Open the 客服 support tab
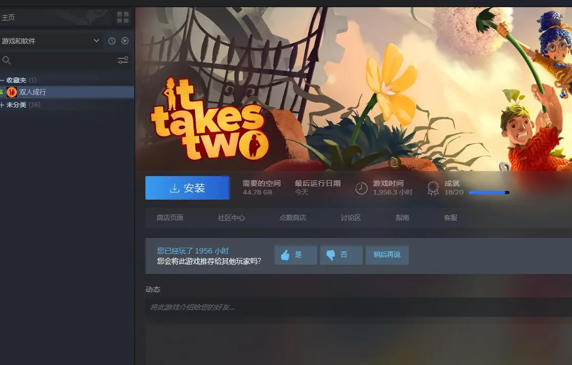The image size is (572, 365). pos(451,218)
